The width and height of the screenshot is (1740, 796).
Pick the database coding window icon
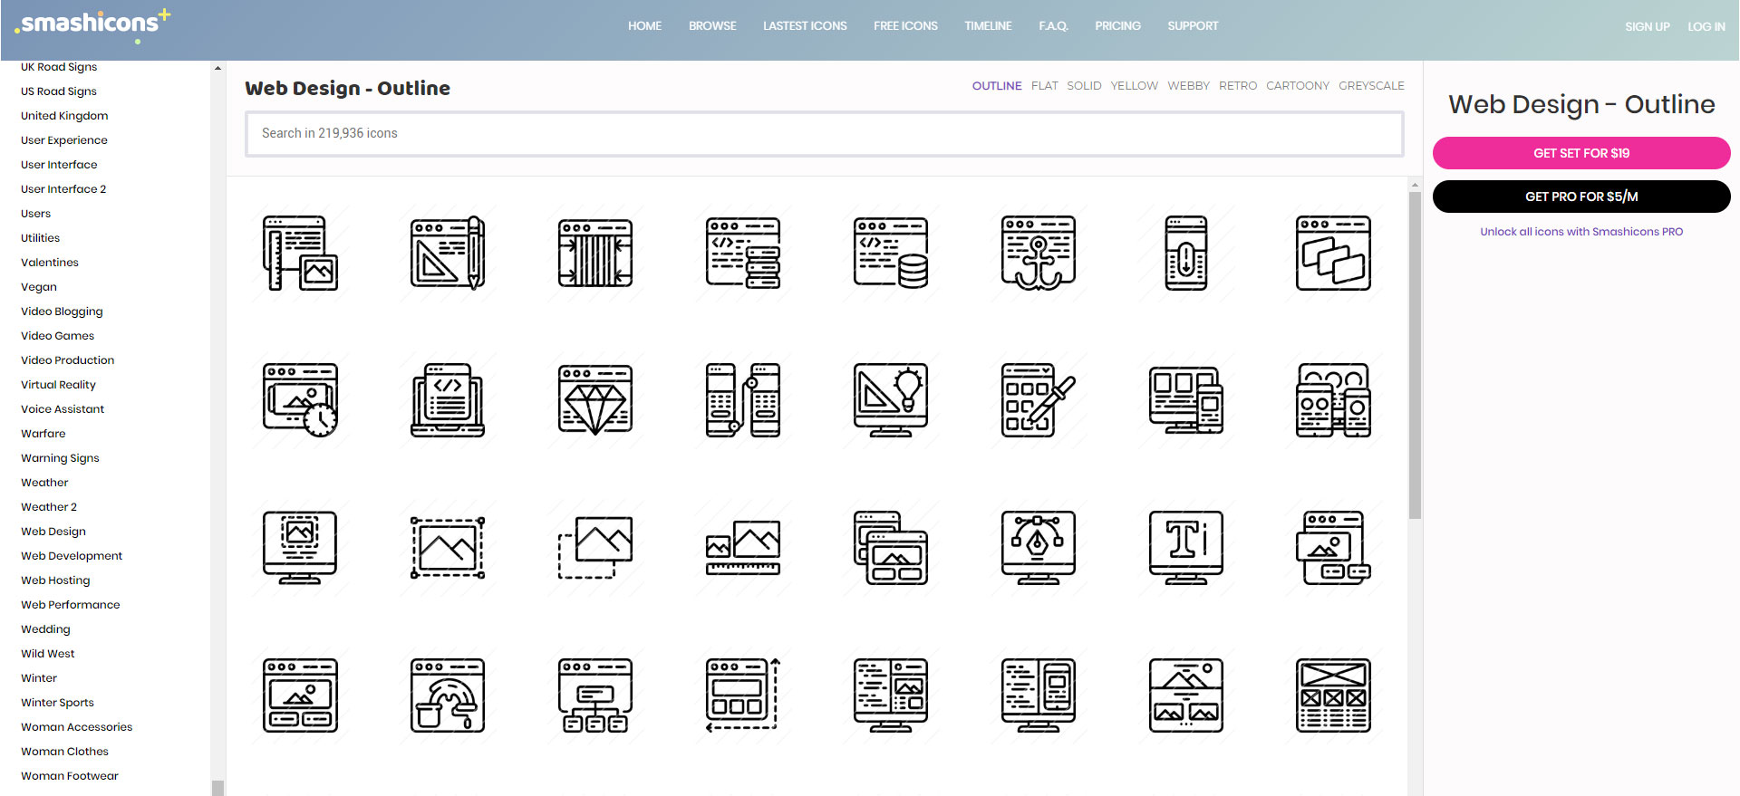[x=891, y=253]
